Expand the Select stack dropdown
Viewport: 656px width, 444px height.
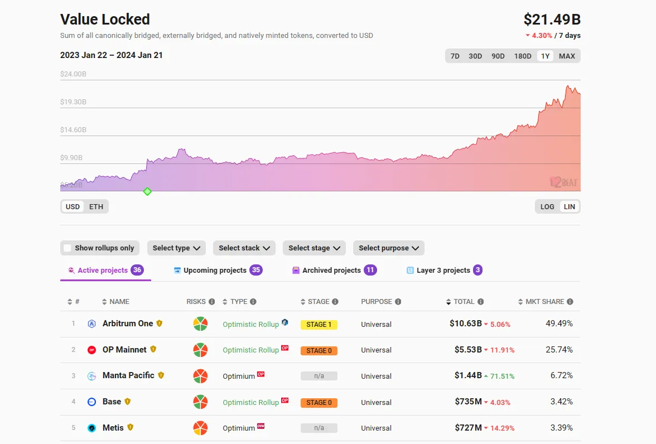tap(244, 248)
